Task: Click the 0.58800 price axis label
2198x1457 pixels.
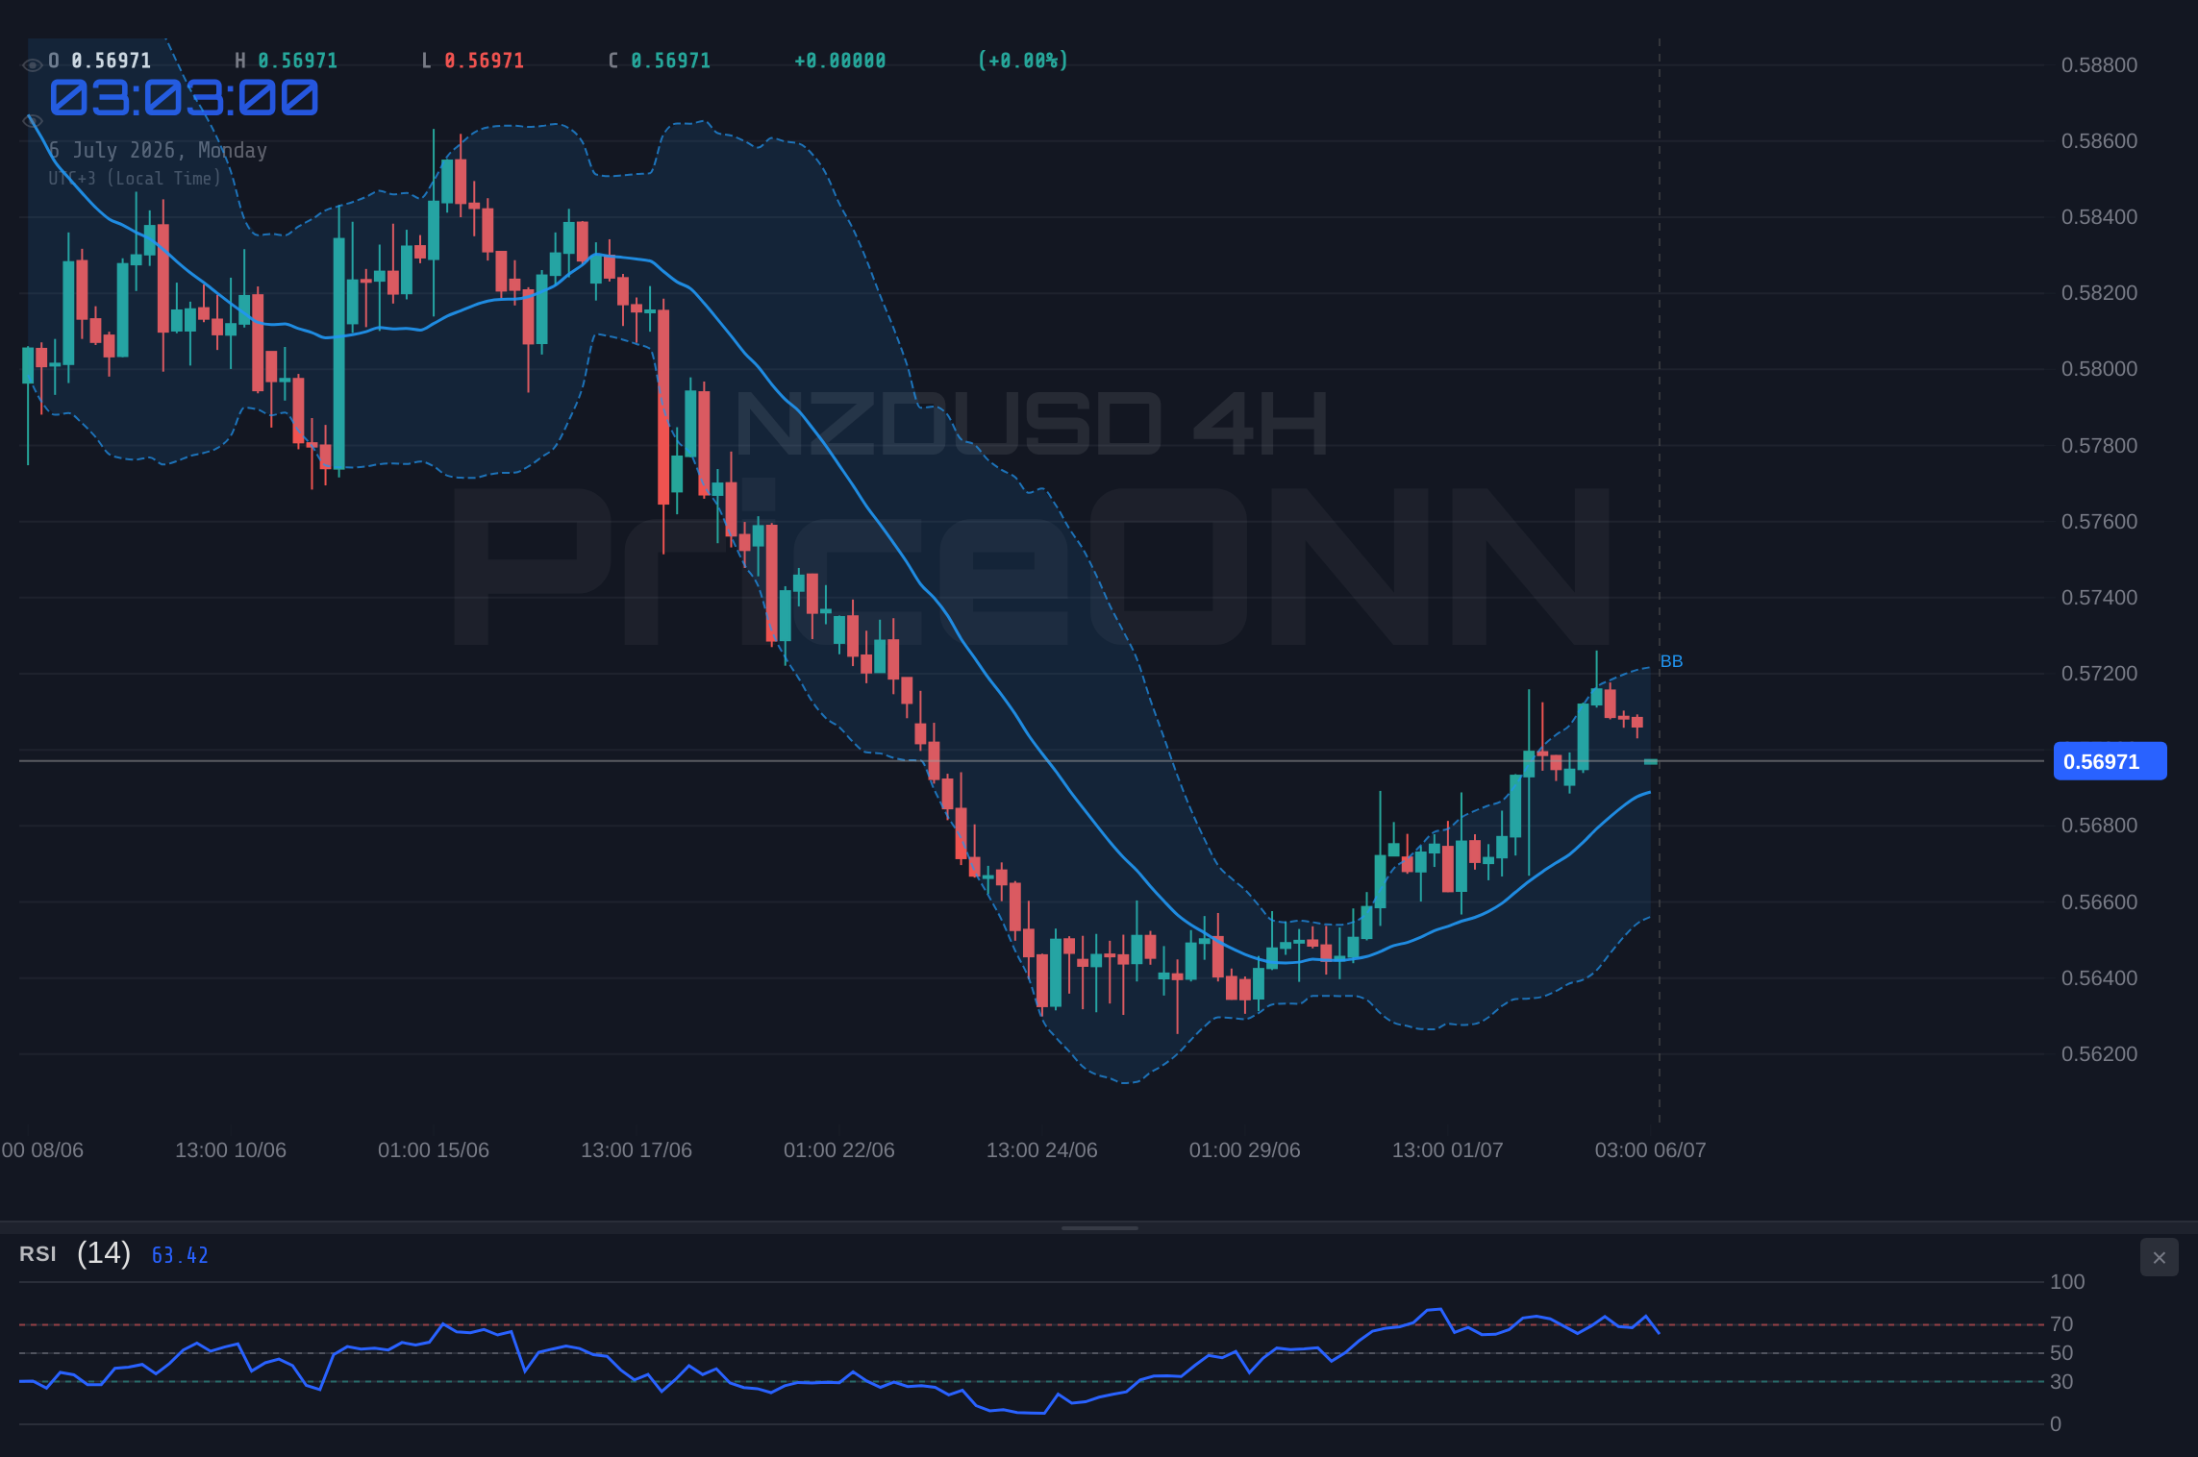Action: pos(2099,65)
